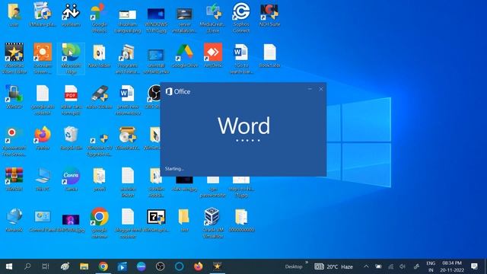Minimize the Word splash screen

click(x=310, y=89)
